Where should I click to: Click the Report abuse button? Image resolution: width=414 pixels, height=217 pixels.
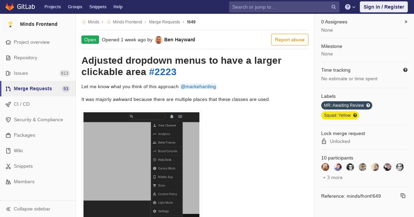(290, 40)
